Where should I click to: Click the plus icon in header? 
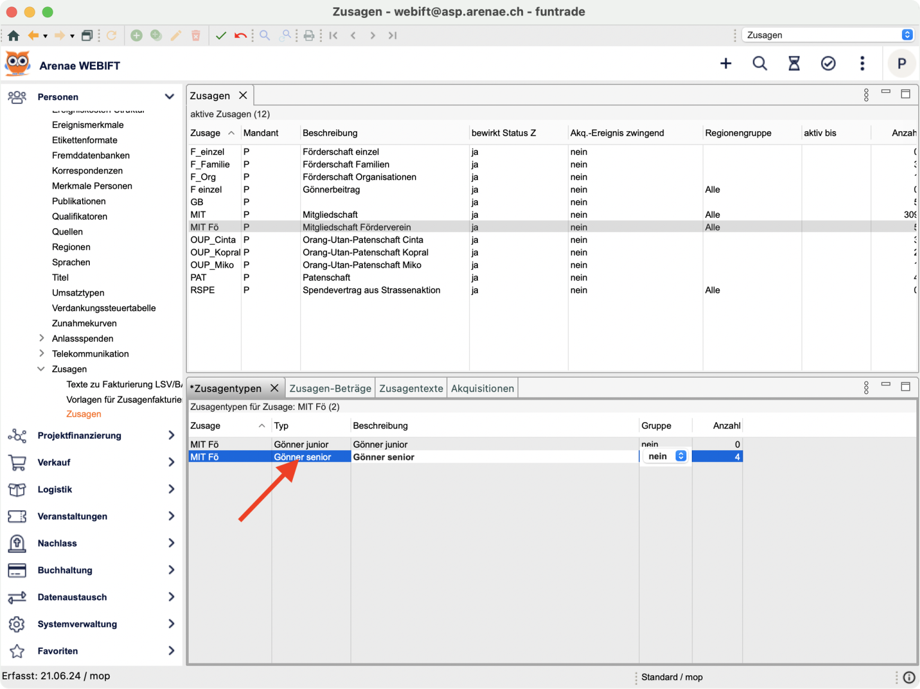coord(725,63)
